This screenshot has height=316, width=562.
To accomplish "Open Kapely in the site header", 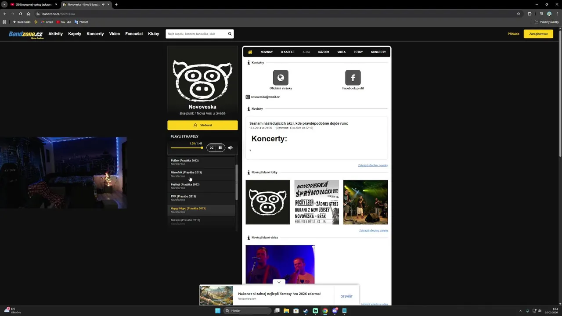I will tap(75, 34).
